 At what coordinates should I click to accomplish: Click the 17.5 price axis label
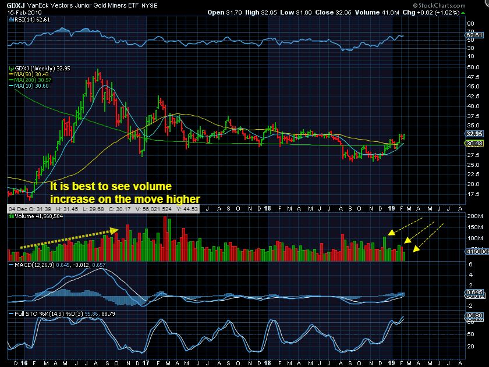[x=473, y=194]
